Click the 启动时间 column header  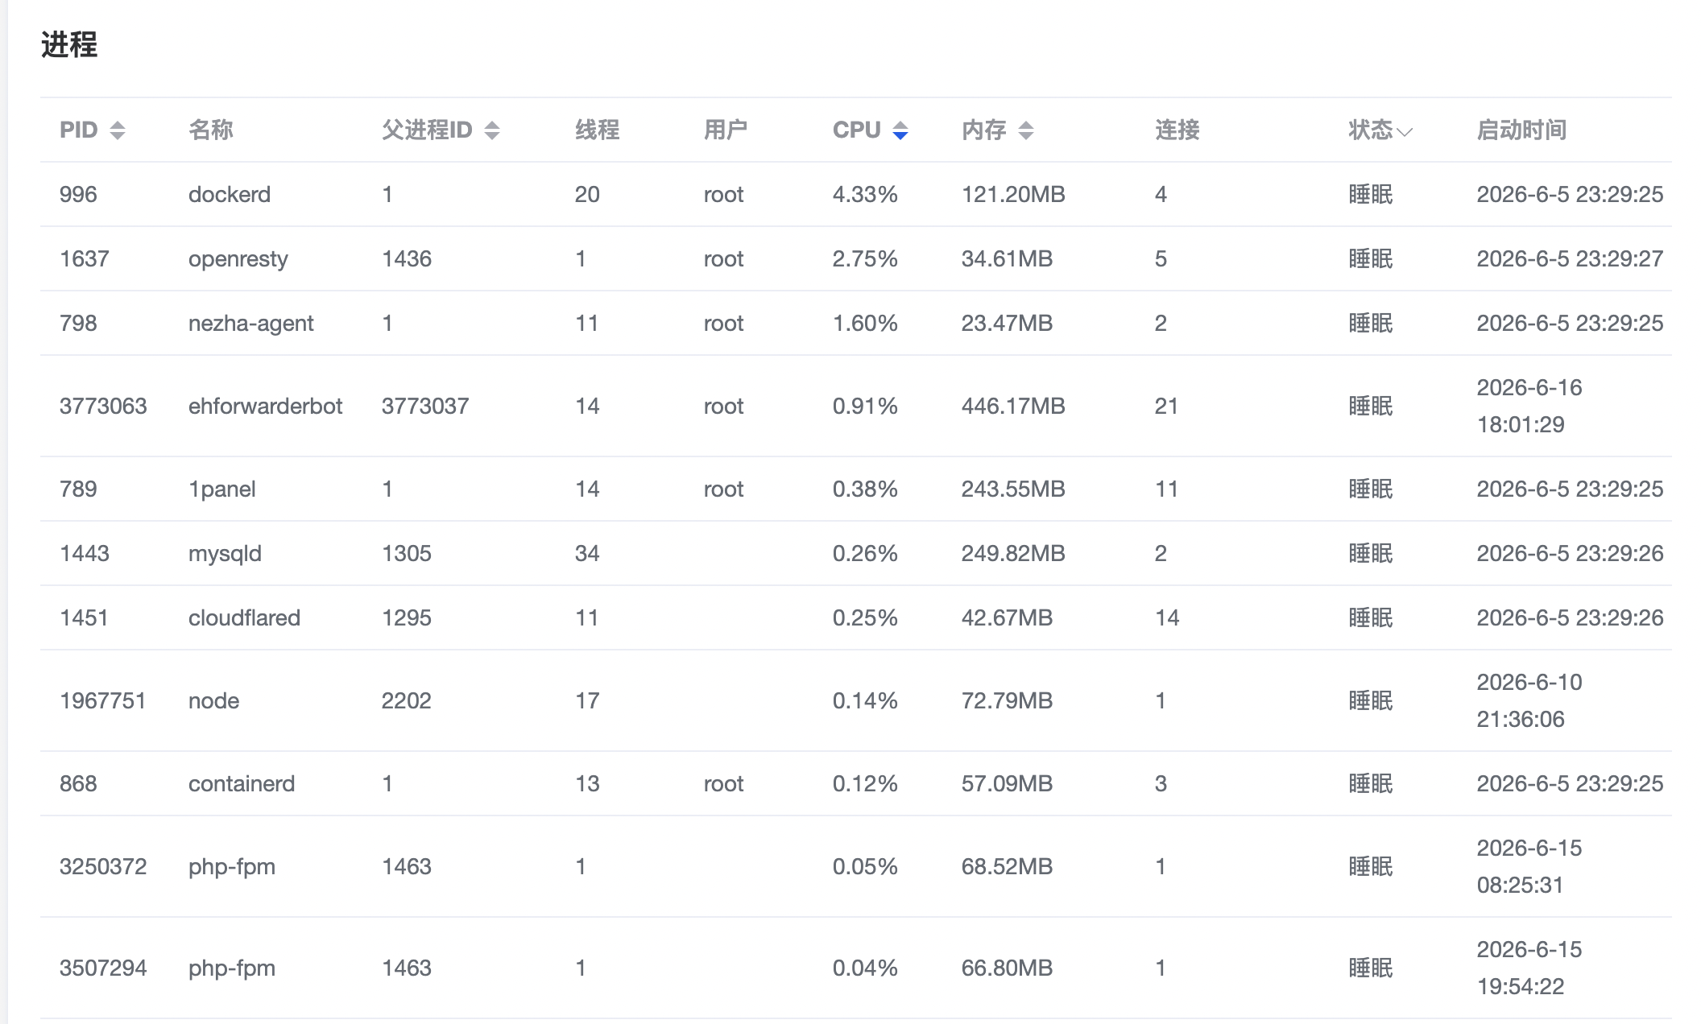tap(1521, 130)
